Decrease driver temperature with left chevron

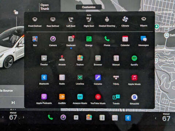click(x=3, y=117)
